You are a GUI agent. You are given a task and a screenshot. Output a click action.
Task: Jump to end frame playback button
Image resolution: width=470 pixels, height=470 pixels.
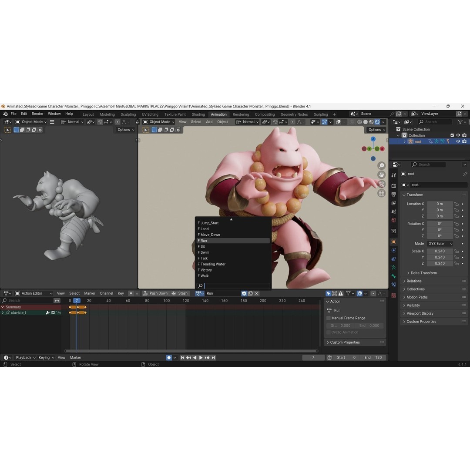click(213, 358)
